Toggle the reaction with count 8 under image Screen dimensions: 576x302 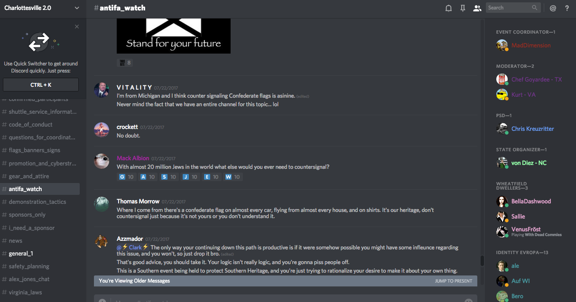point(125,63)
